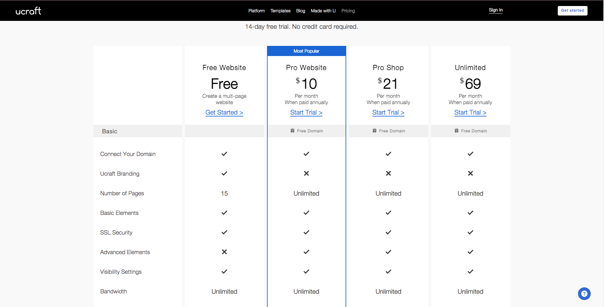Click the $21 price
Screen dimensions: 604x307
pos(388,84)
